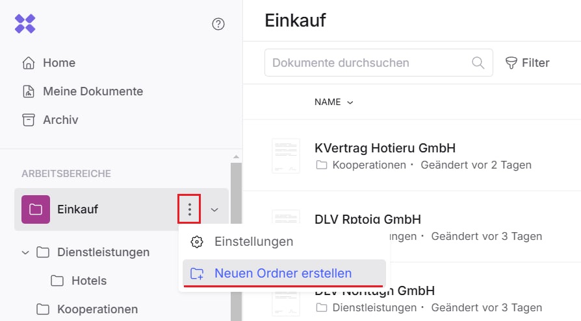Click the gear icon next to Einstellungen

[x=197, y=242]
